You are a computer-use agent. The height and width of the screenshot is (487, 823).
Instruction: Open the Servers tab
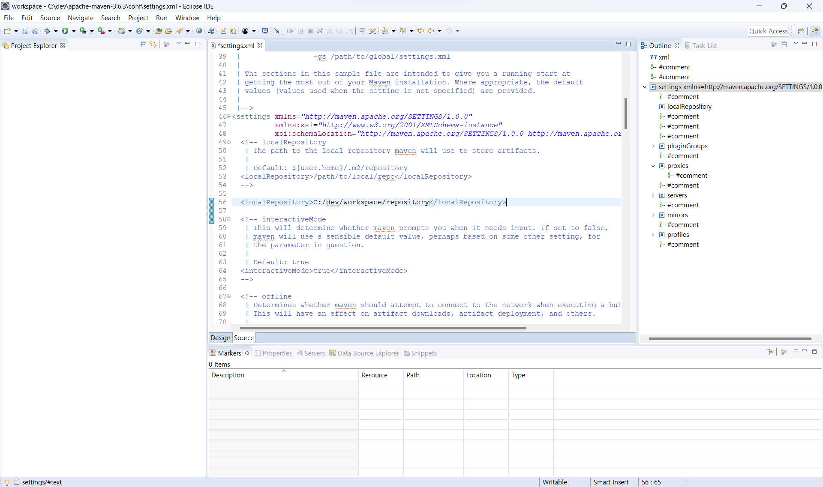[311, 353]
